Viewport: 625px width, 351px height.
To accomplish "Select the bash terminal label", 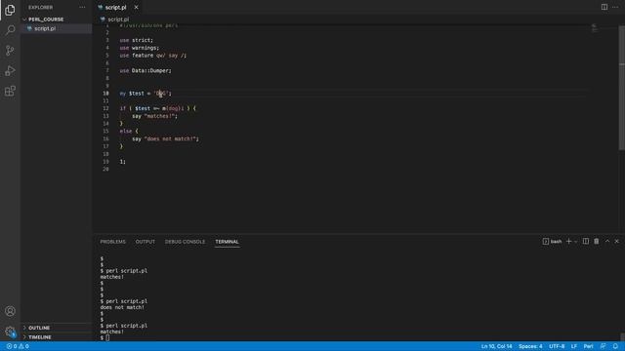I will pos(552,242).
